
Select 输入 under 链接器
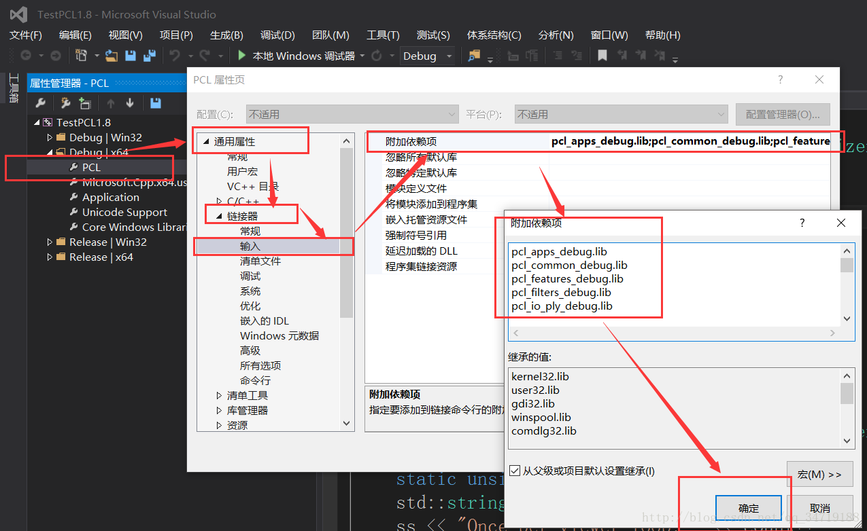point(250,246)
